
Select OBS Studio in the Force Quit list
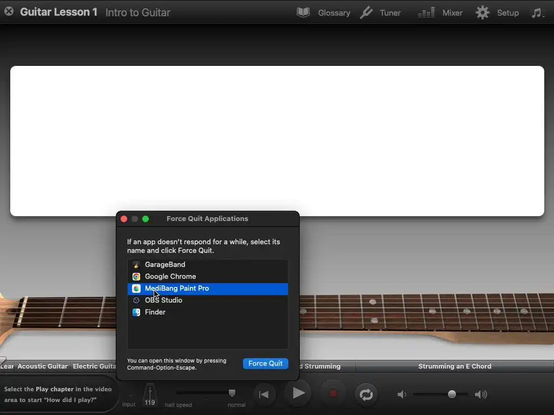coord(207,300)
